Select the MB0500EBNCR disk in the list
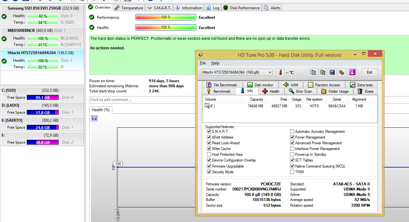 pyautogui.click(x=42, y=38)
